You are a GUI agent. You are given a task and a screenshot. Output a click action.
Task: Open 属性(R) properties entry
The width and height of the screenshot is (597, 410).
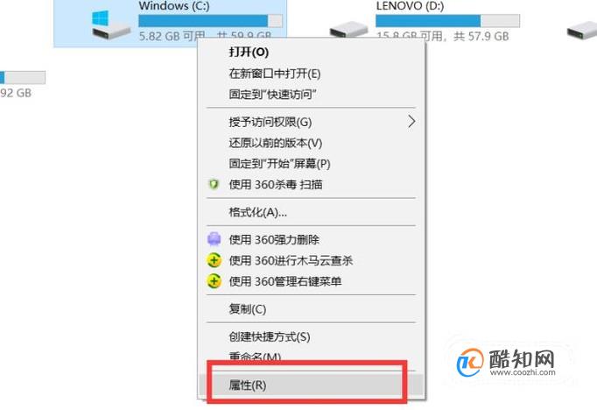311,385
